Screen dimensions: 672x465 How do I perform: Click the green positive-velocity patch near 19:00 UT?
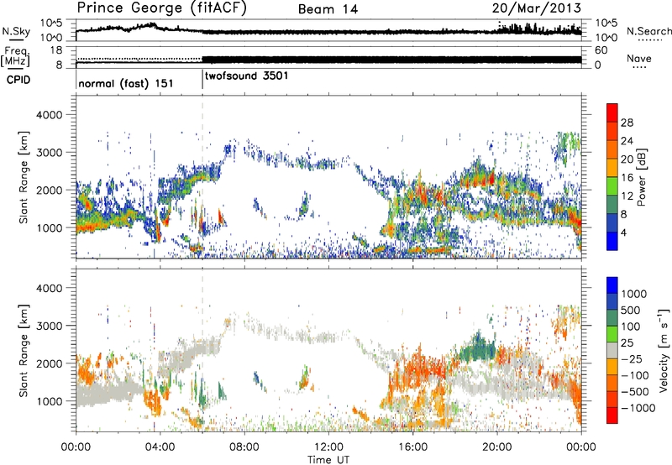click(x=478, y=346)
